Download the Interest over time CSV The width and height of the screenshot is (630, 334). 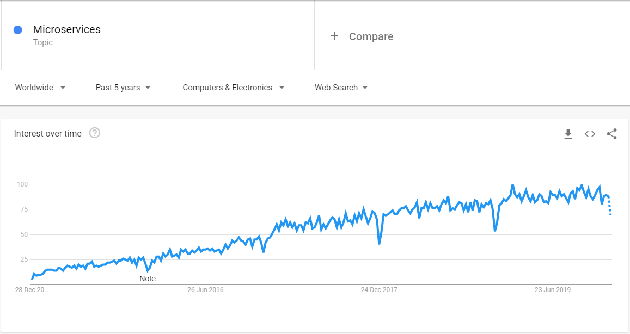tap(568, 134)
